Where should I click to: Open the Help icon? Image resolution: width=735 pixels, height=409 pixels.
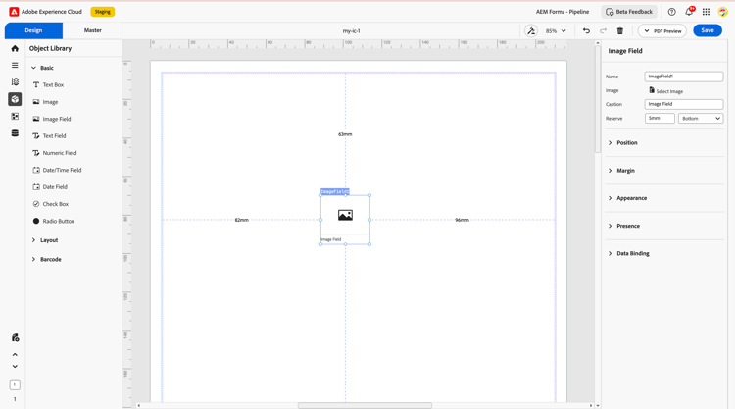point(671,12)
